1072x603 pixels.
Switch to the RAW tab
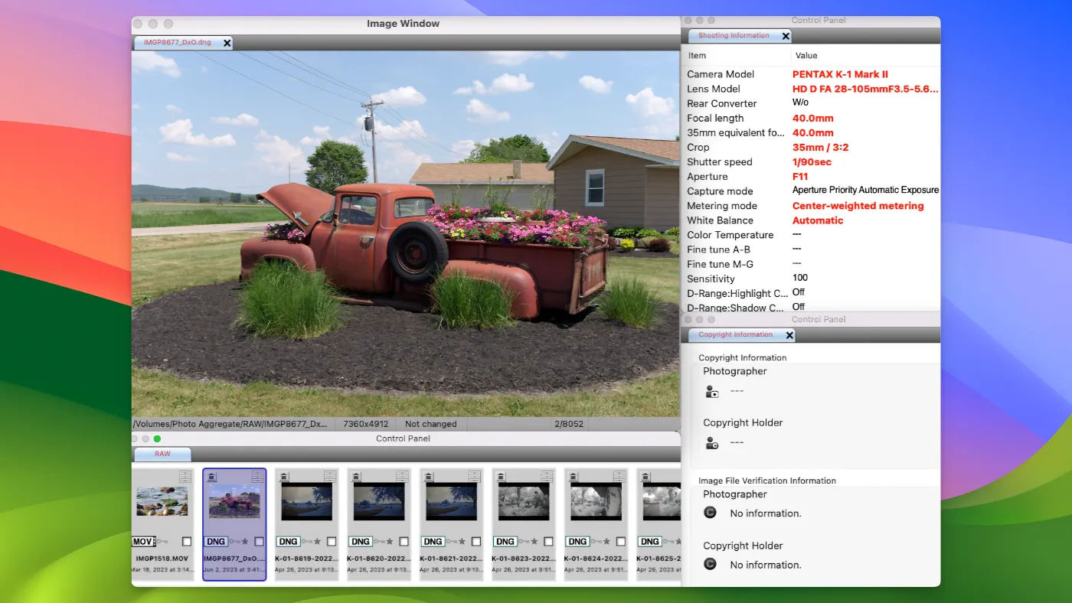point(162,454)
